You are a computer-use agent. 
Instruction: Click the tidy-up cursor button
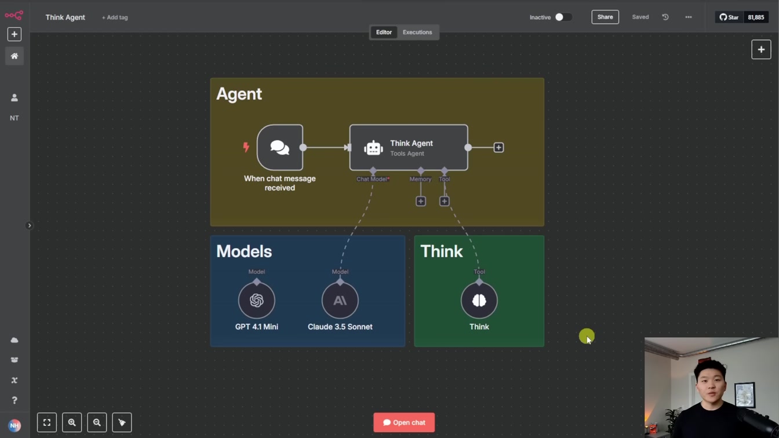(122, 422)
